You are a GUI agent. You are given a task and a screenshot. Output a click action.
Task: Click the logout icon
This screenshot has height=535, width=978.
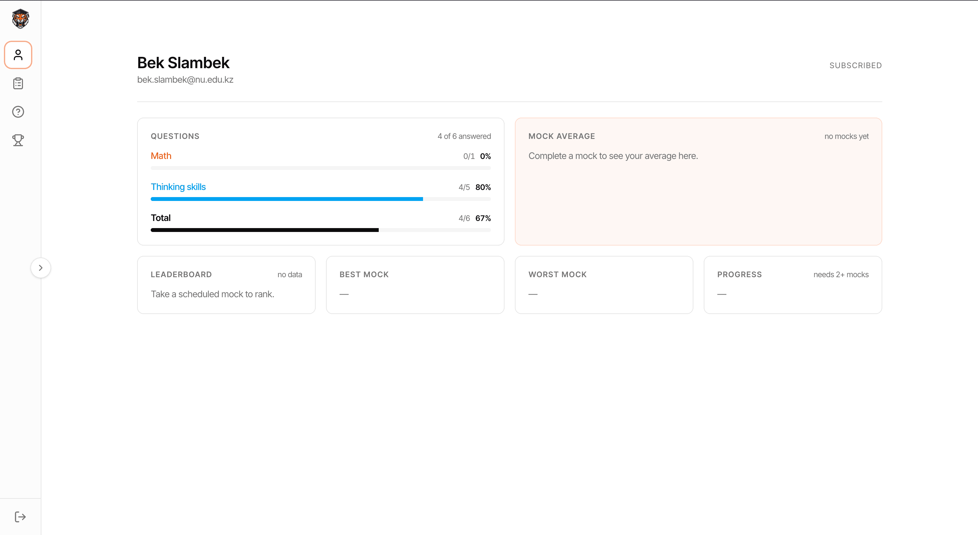click(20, 517)
